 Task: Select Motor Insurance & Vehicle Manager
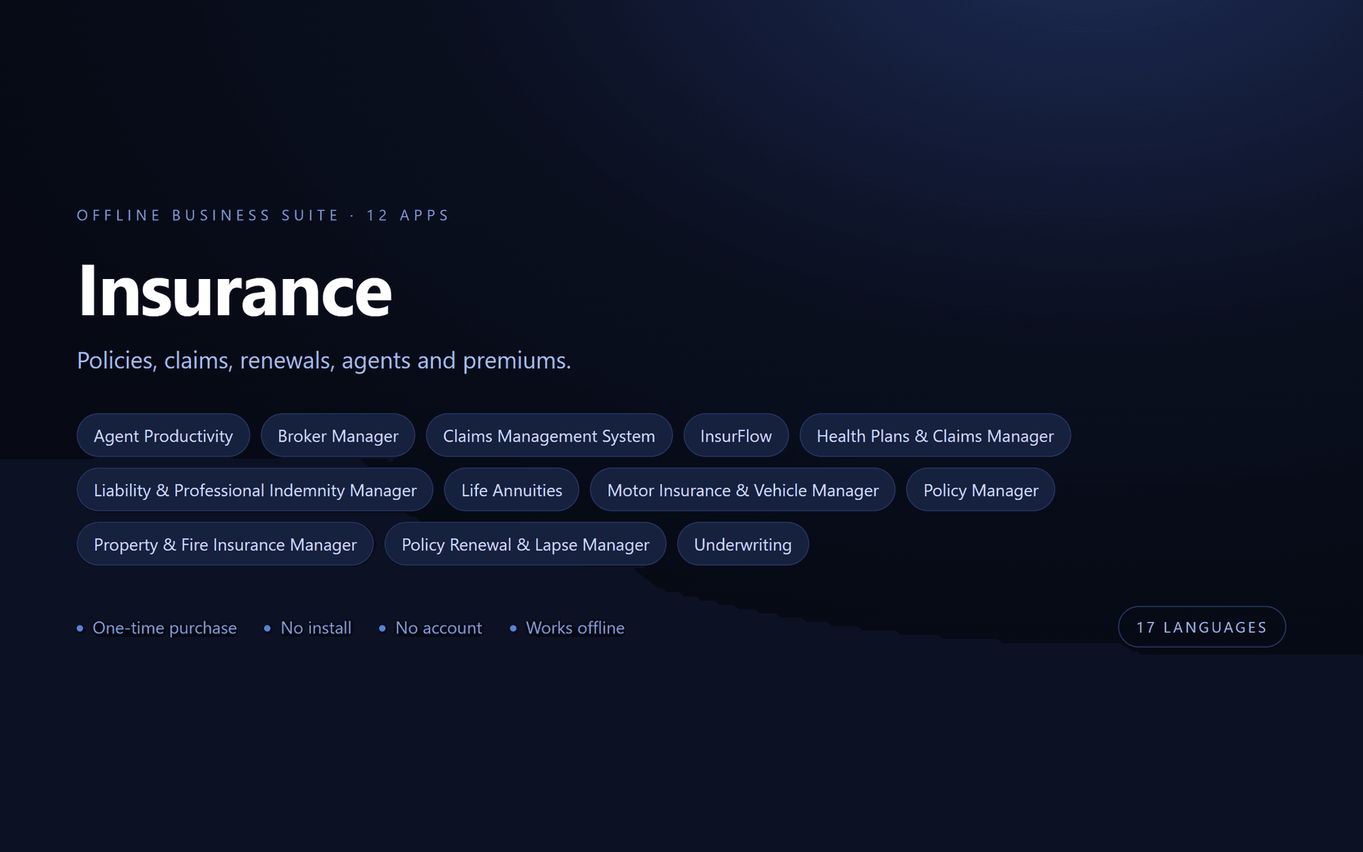[x=743, y=490]
